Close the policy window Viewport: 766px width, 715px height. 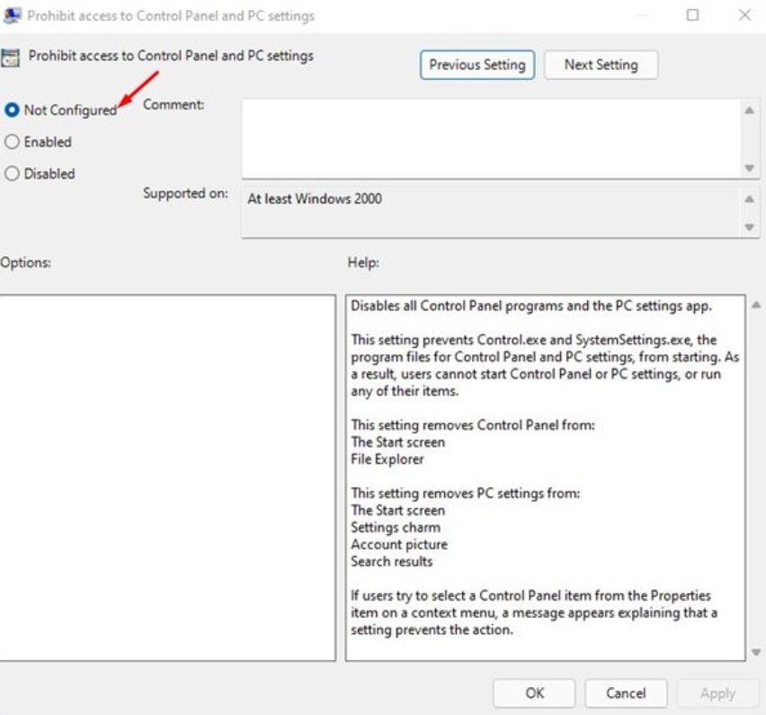[x=744, y=15]
